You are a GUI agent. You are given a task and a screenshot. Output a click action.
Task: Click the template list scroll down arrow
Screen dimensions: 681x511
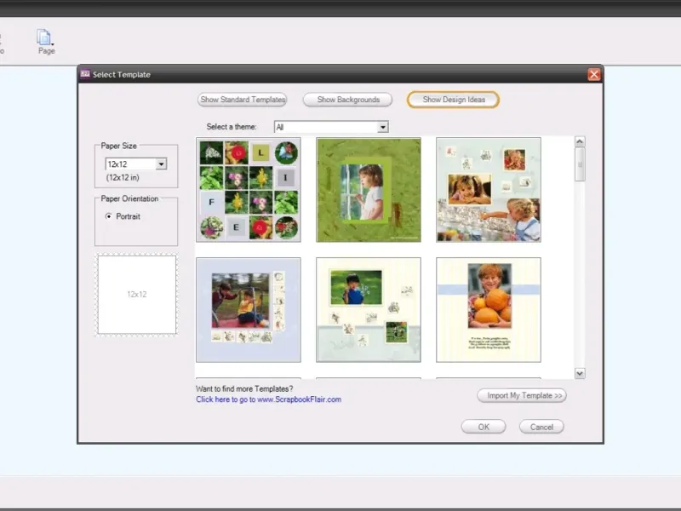coord(580,373)
